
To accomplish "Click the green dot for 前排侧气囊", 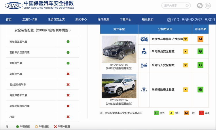I will coord(68,63).
